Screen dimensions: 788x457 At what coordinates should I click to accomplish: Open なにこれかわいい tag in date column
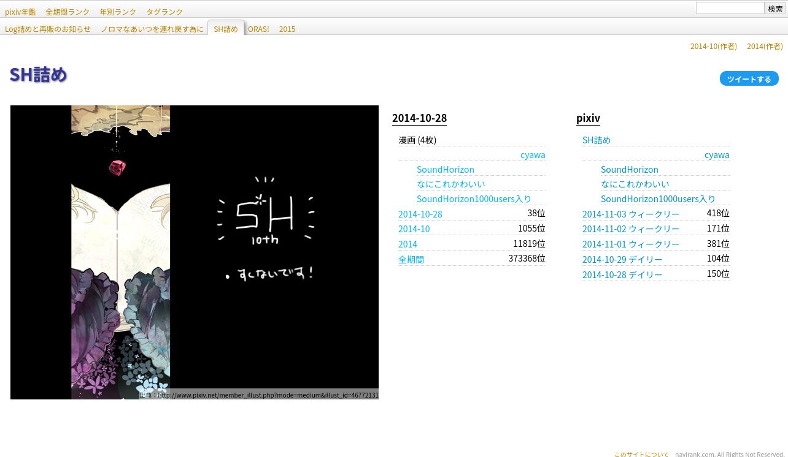tap(451, 184)
